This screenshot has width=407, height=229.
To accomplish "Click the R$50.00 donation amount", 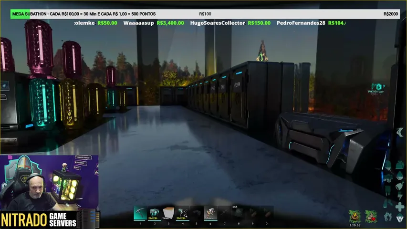I will [x=107, y=23].
